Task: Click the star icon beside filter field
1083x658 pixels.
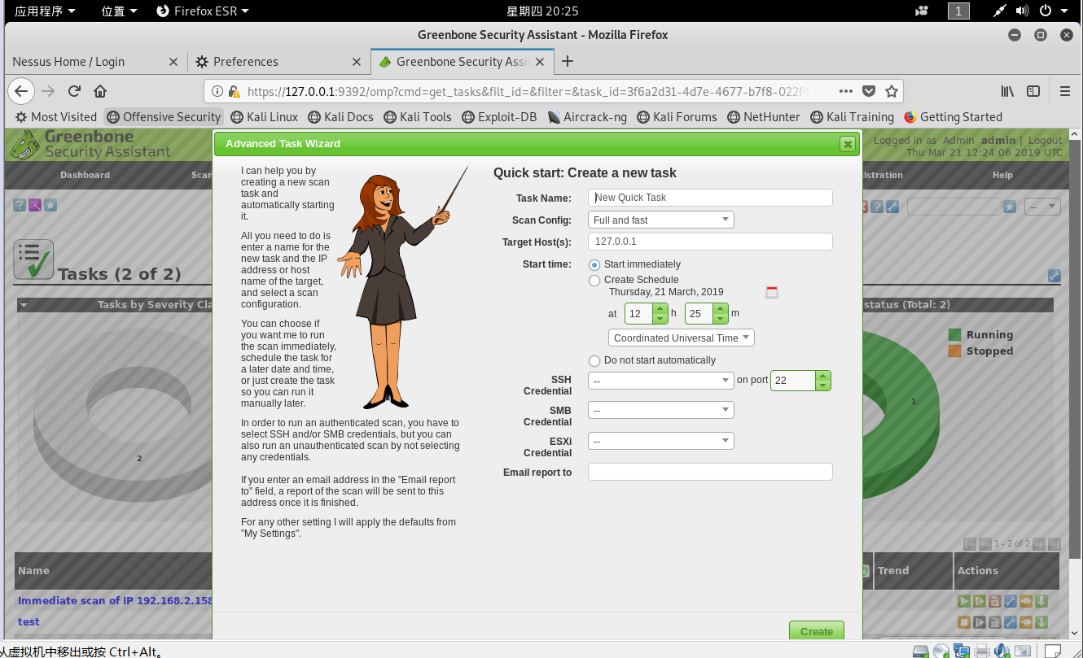Action: (x=1010, y=207)
